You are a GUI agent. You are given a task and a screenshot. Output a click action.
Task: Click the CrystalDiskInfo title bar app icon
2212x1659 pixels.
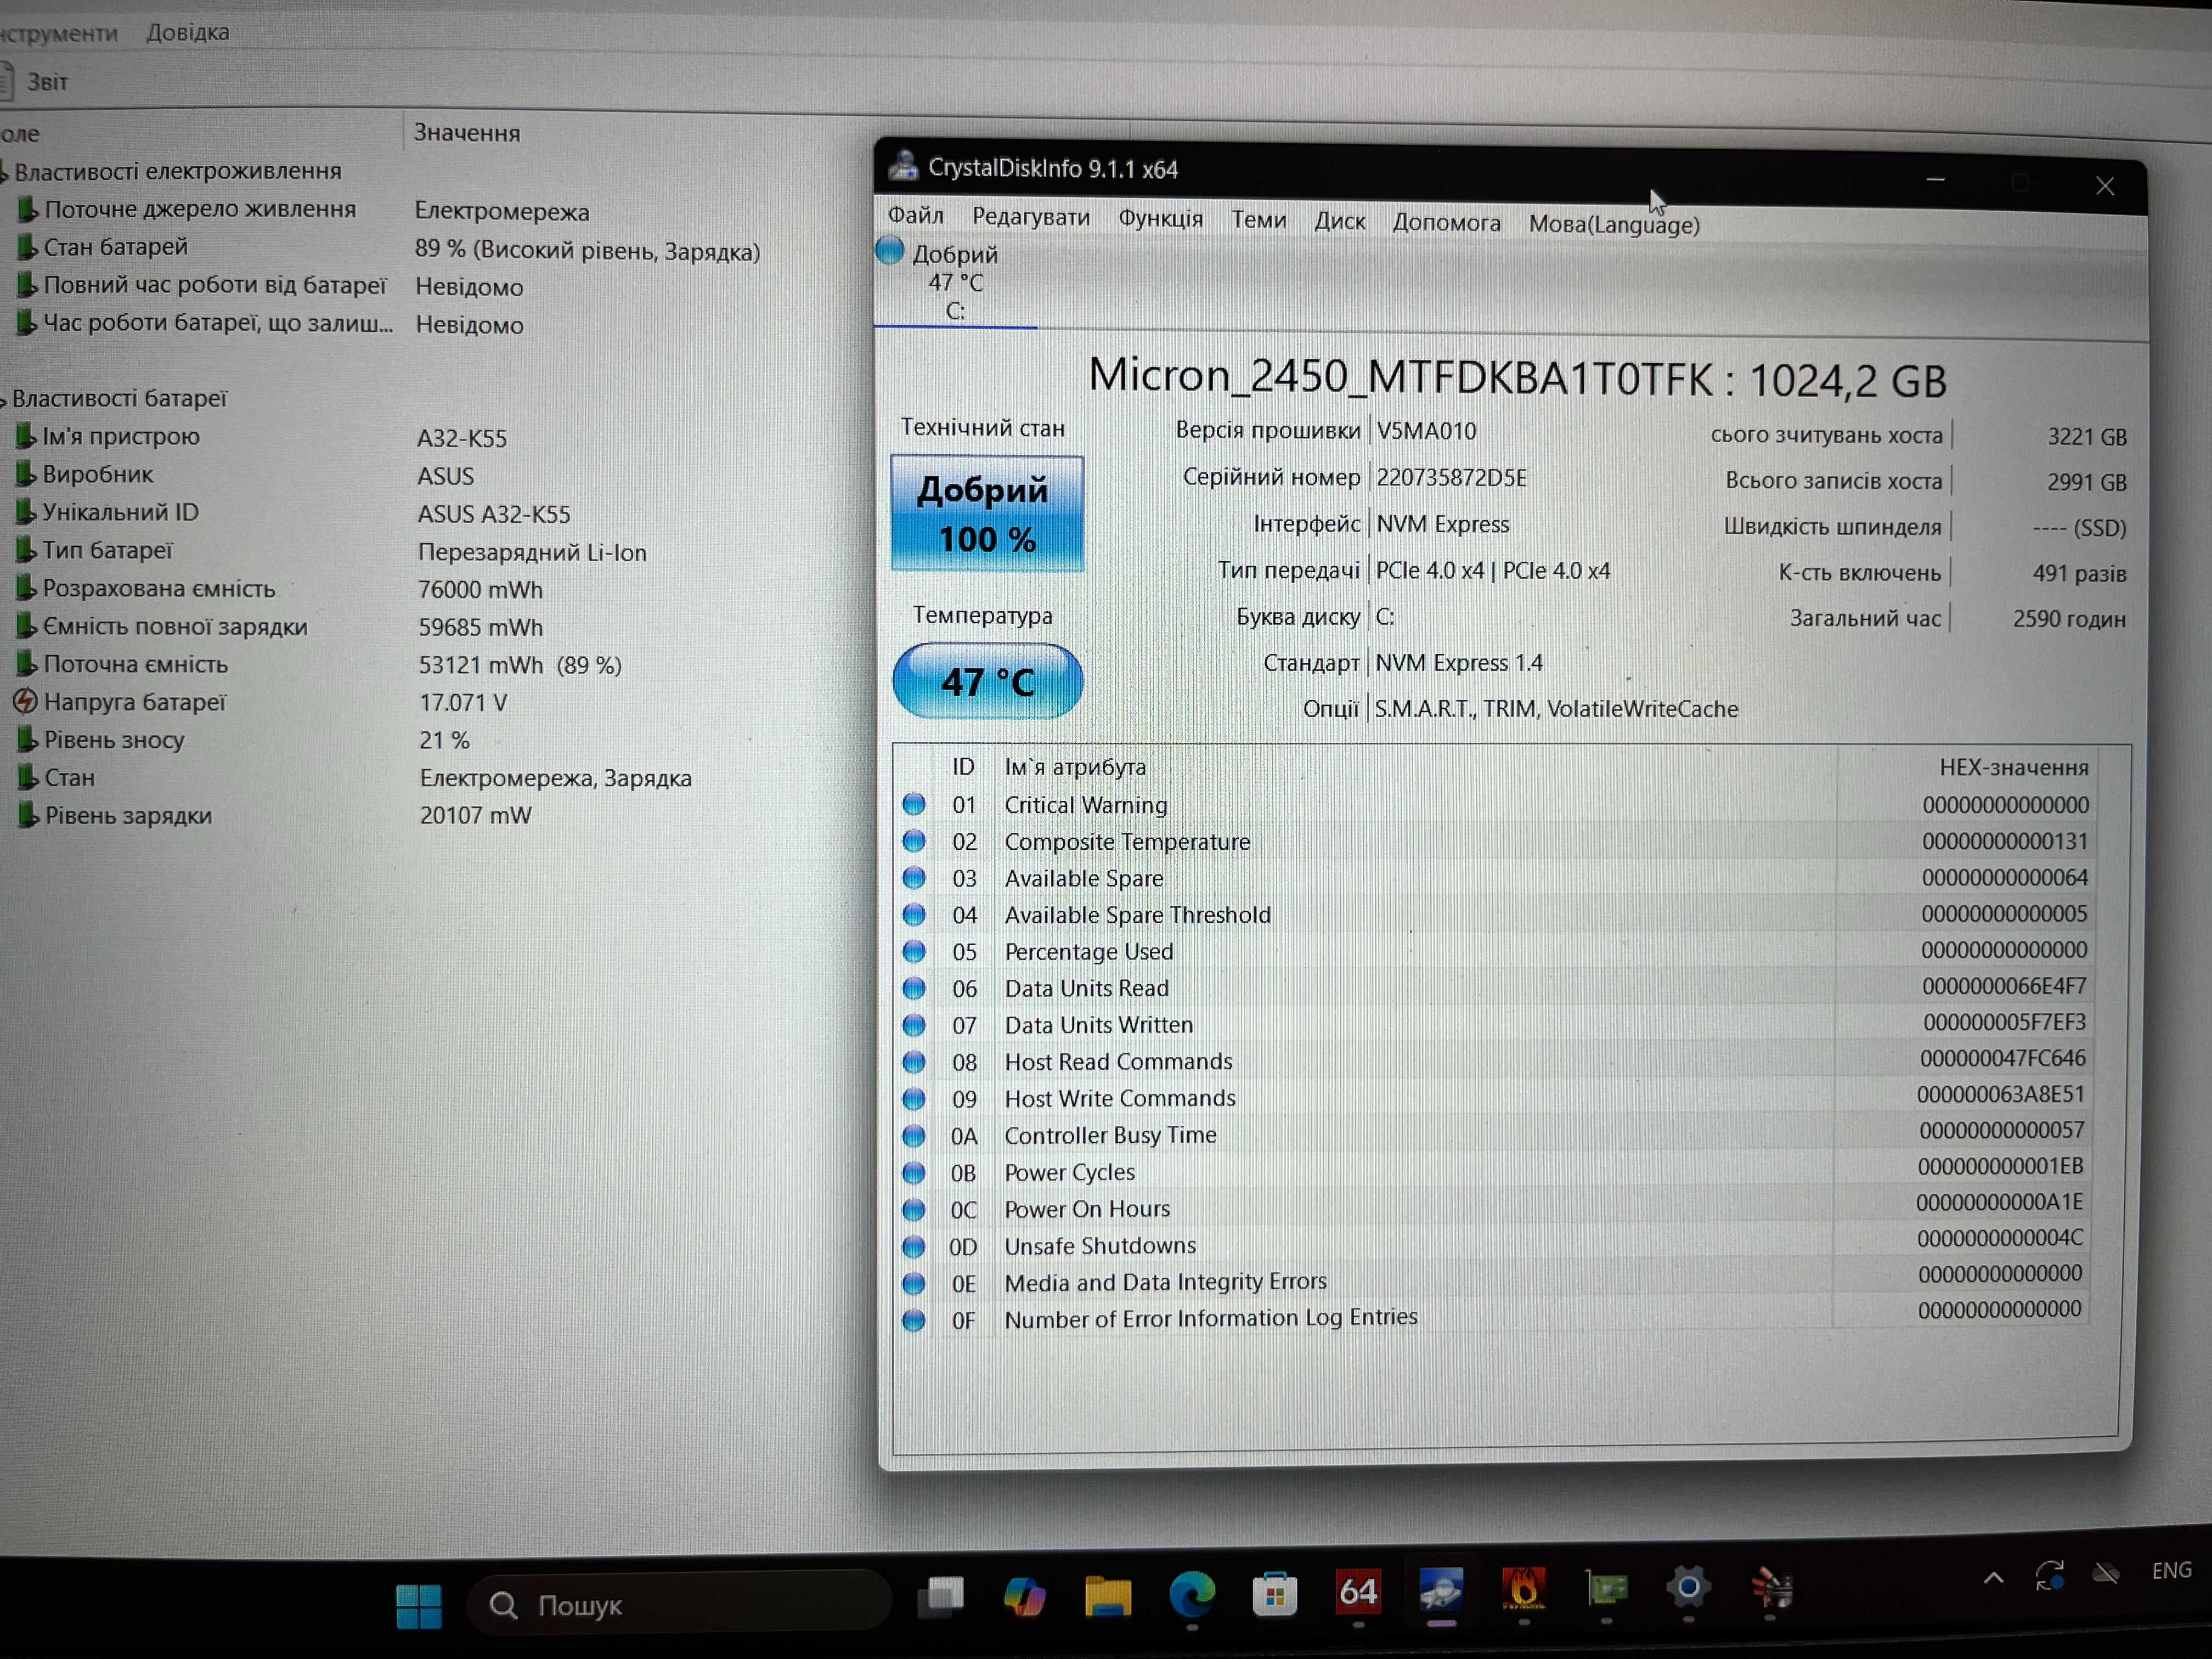click(x=904, y=165)
